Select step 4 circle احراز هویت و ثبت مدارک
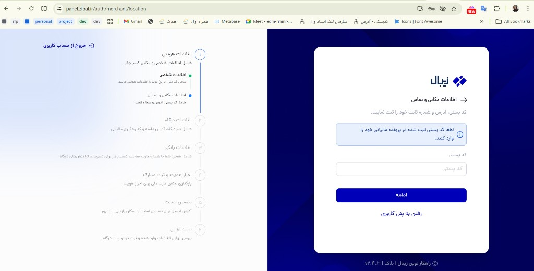The image size is (534, 271). point(200,175)
